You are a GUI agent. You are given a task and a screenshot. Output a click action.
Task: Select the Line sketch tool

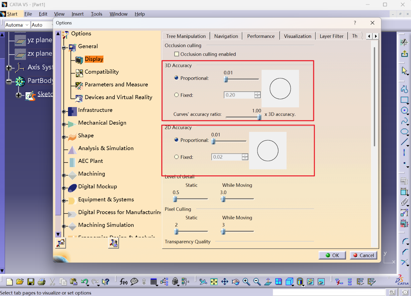[x=404, y=142]
